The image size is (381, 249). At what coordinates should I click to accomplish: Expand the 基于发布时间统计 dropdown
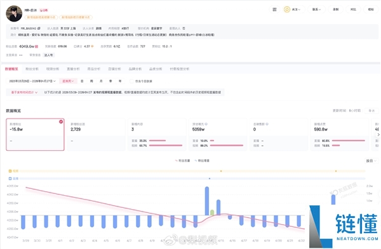pos(24,93)
